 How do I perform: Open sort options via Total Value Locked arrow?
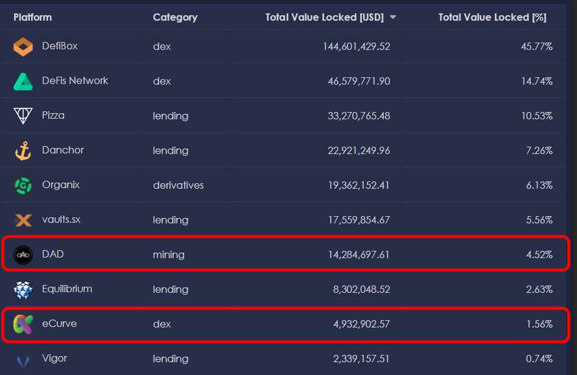[393, 17]
